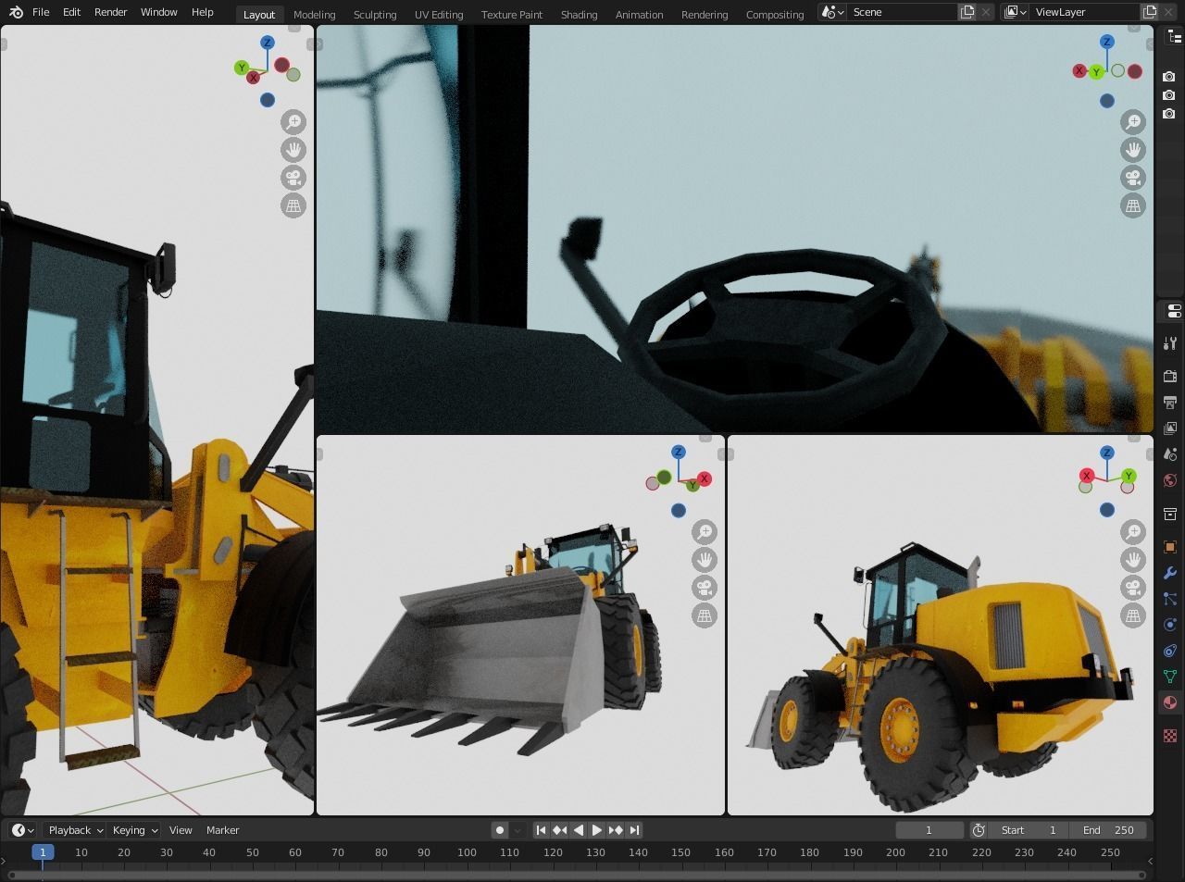1185x882 pixels.
Task: Click the new scene button
Action: pyautogui.click(x=967, y=12)
